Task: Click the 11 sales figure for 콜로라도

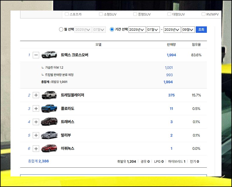Action: [171, 109]
